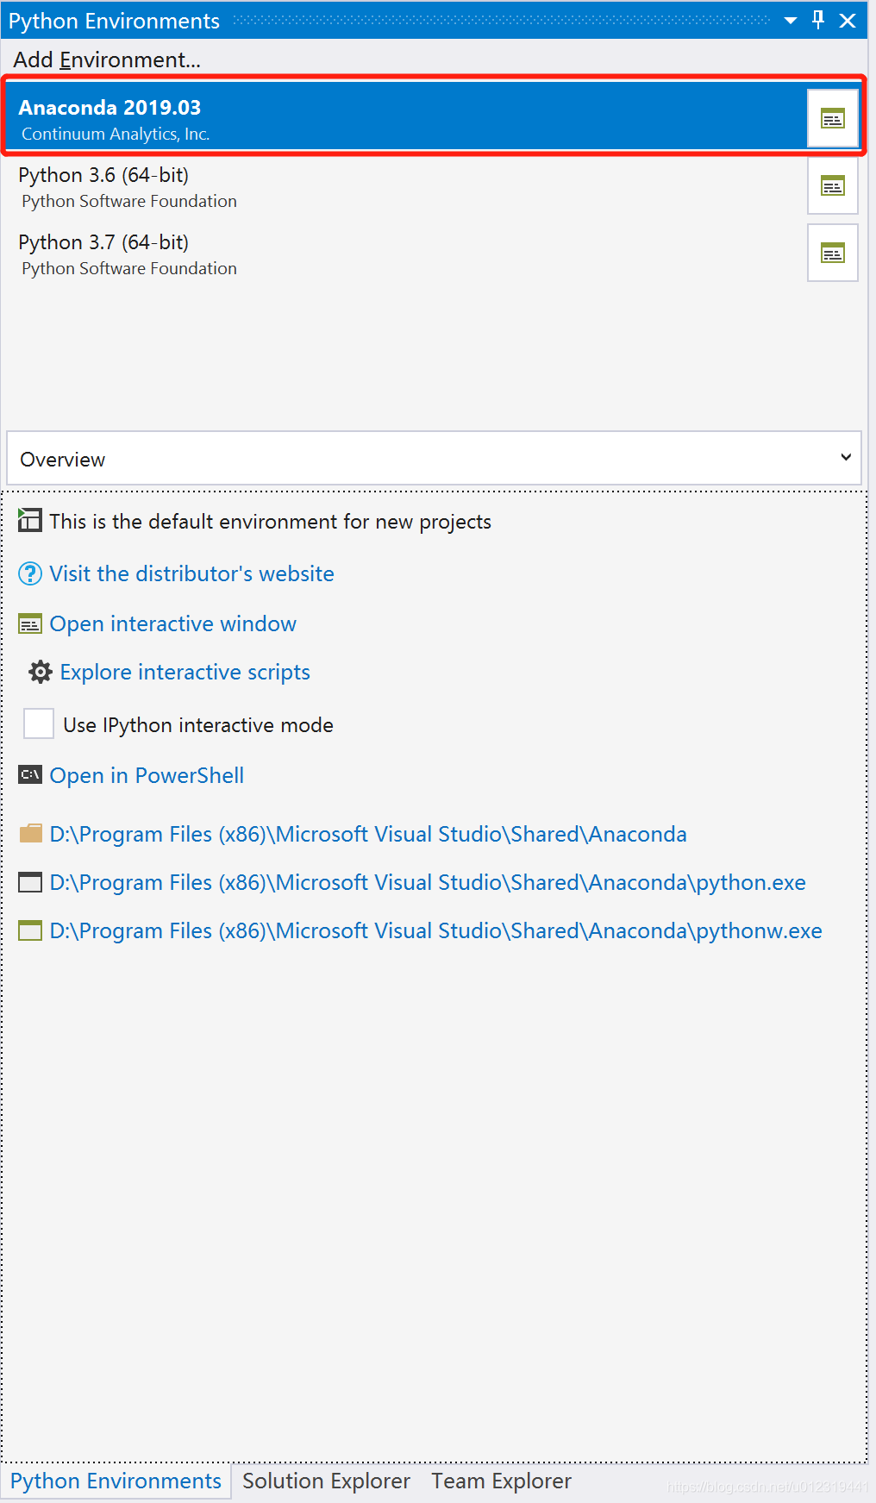The image size is (876, 1503).
Task: Click the question mark help icon
Action: pos(29,573)
